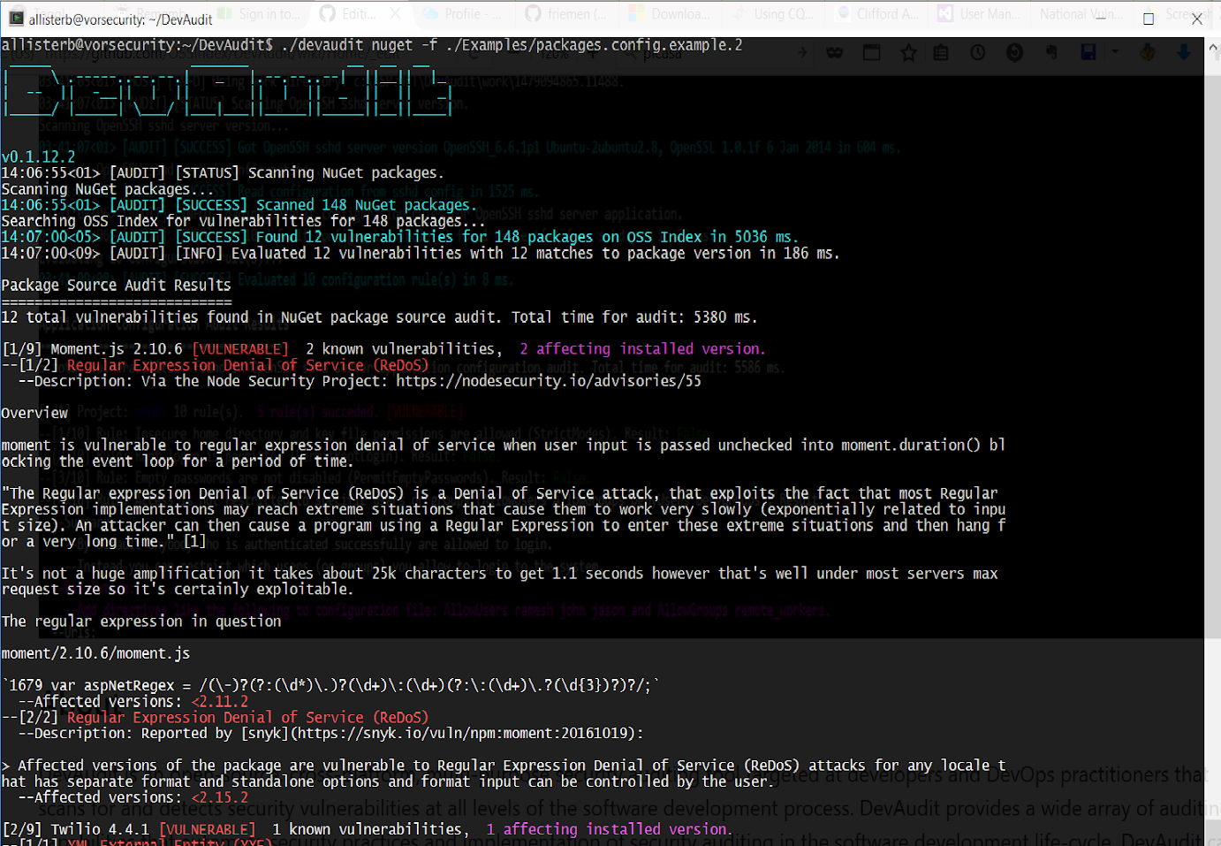
Task: Click the affected versions '<2.15.2' text
Action: coord(220,797)
